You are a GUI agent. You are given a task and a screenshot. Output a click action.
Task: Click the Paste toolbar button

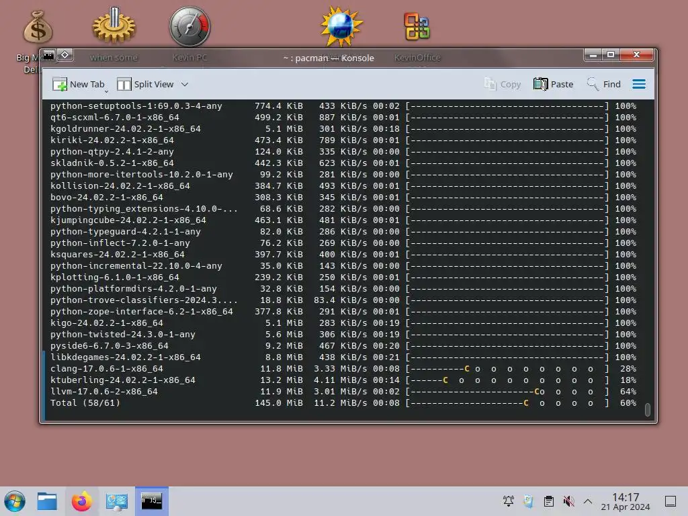click(554, 84)
